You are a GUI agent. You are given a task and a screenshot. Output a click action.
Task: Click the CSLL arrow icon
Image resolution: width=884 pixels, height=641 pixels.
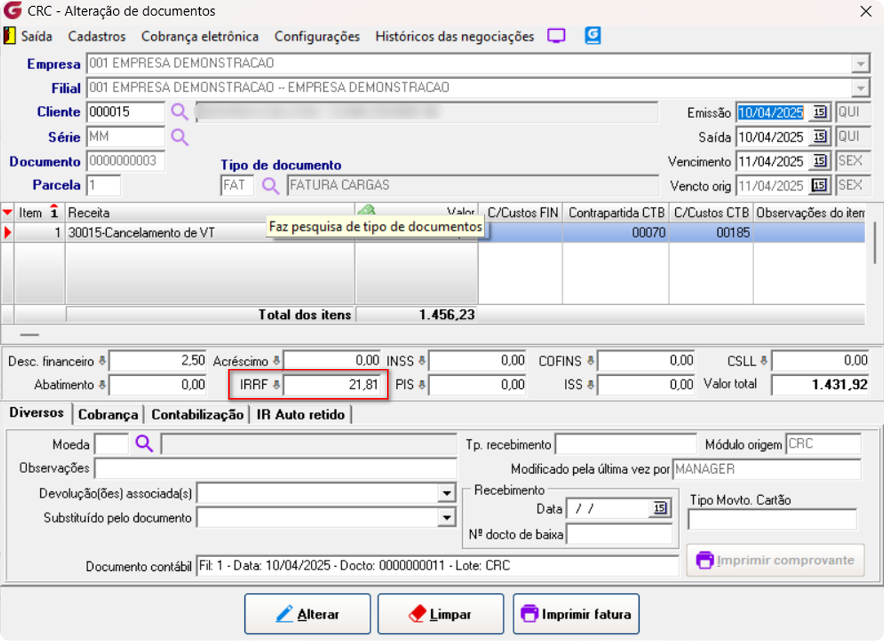(x=764, y=361)
